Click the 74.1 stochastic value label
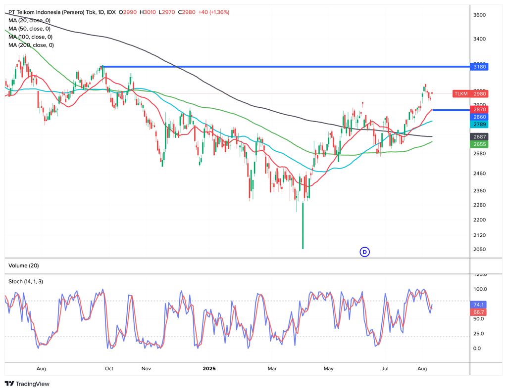This screenshot has height=392, width=507. click(x=479, y=305)
